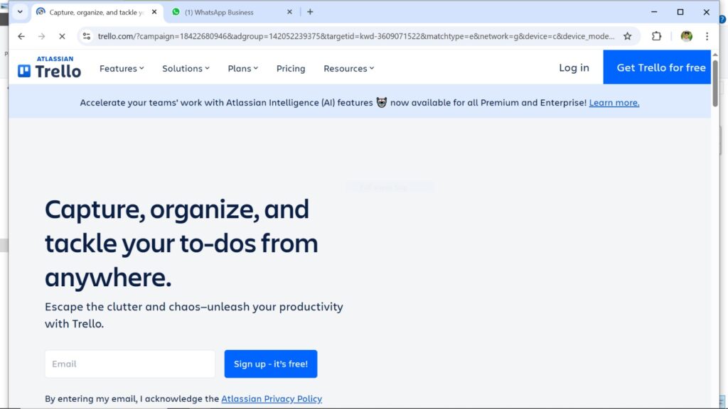Close the WhatsApp Business tab

coord(289,12)
